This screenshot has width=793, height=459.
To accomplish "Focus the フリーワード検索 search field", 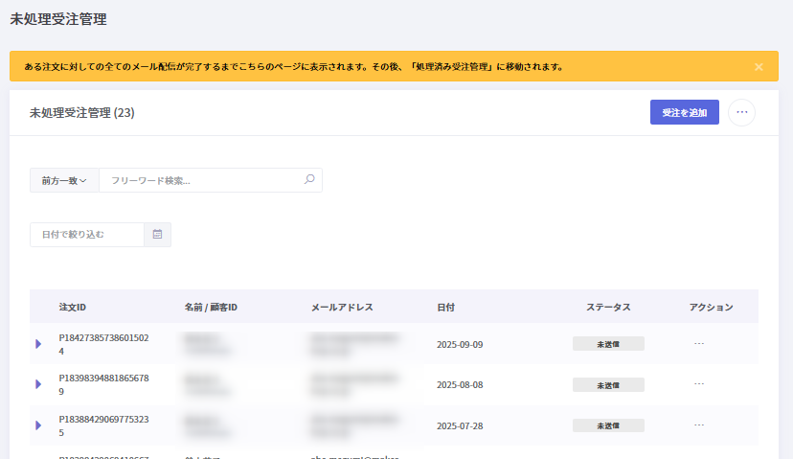I will click(x=201, y=180).
